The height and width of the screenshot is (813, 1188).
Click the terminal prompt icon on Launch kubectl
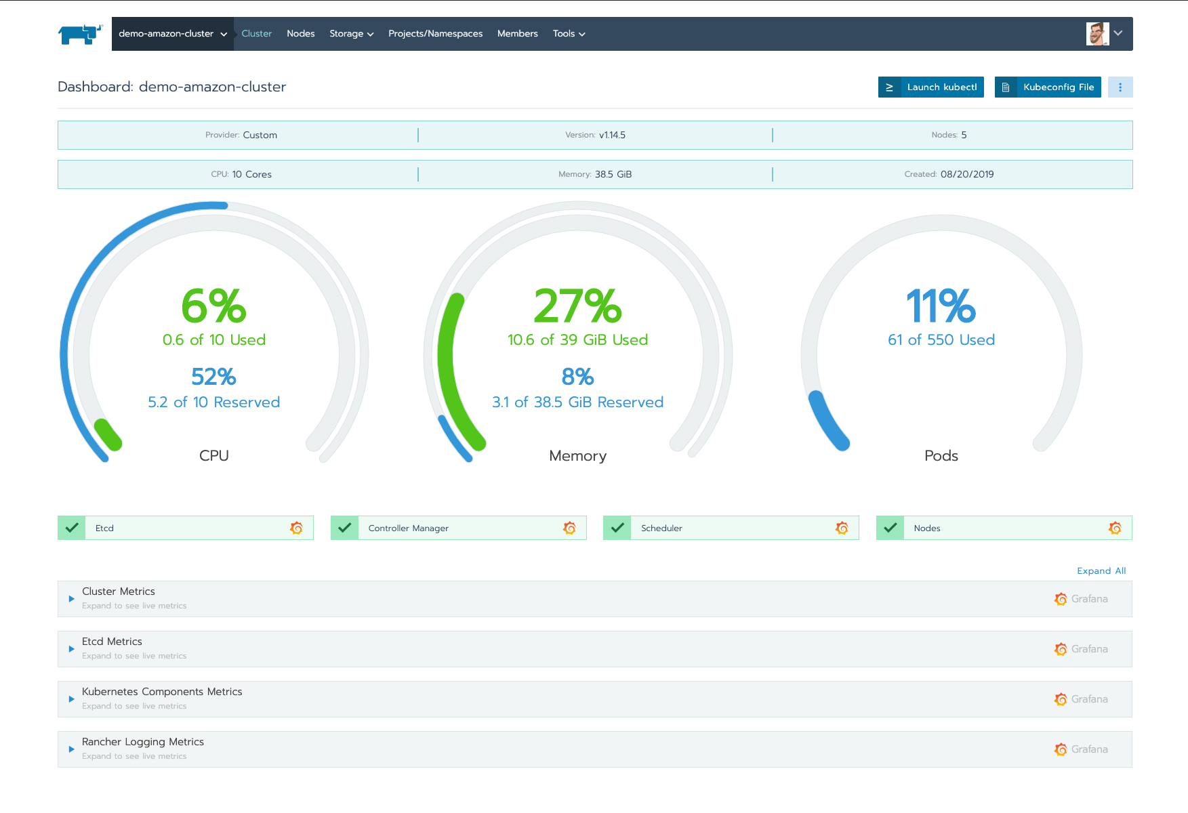pyautogui.click(x=889, y=87)
